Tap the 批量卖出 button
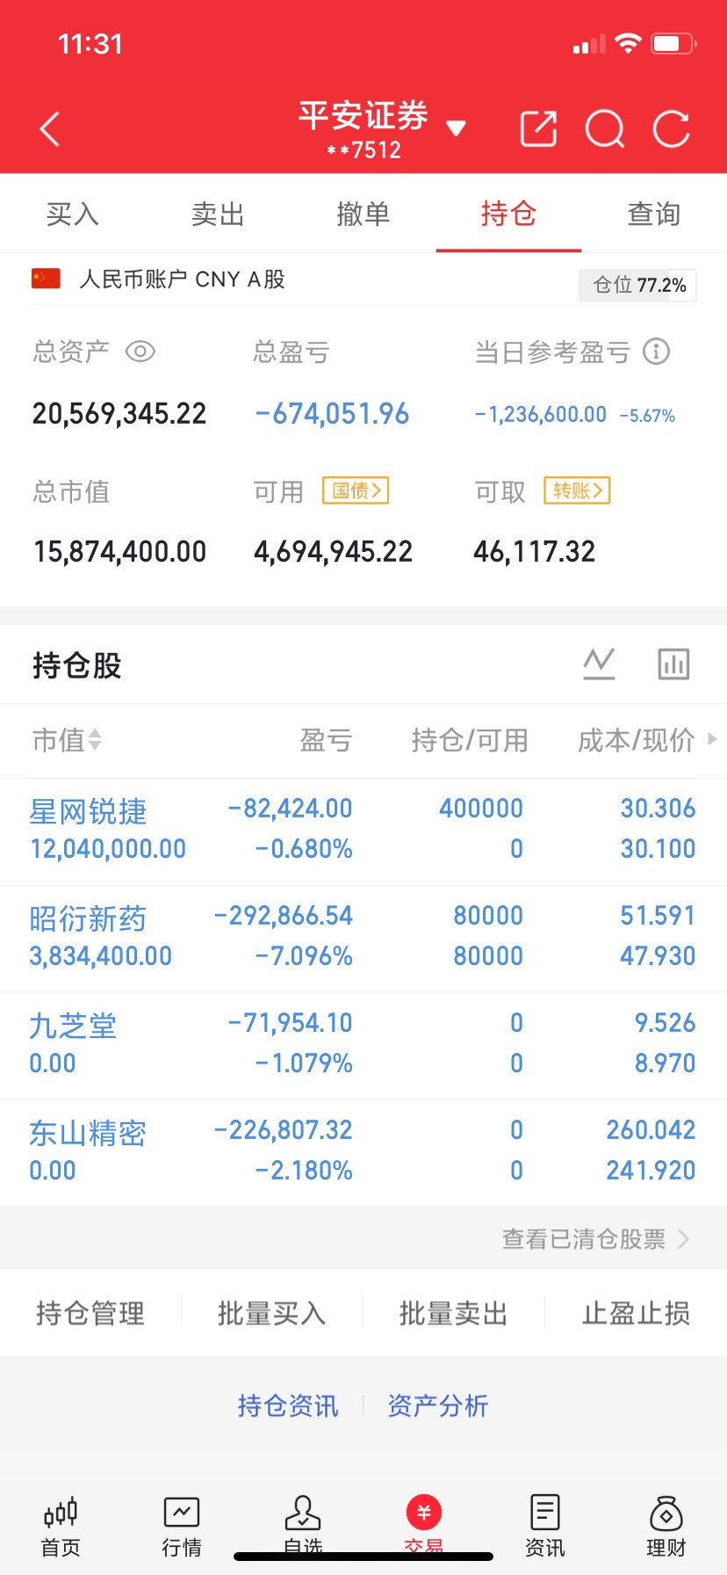Screen dimensions: 727x1575 click(x=454, y=1313)
